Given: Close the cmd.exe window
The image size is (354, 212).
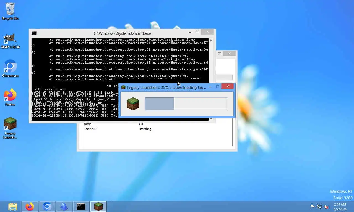Looking at the screenshot, I should point(207,32).
